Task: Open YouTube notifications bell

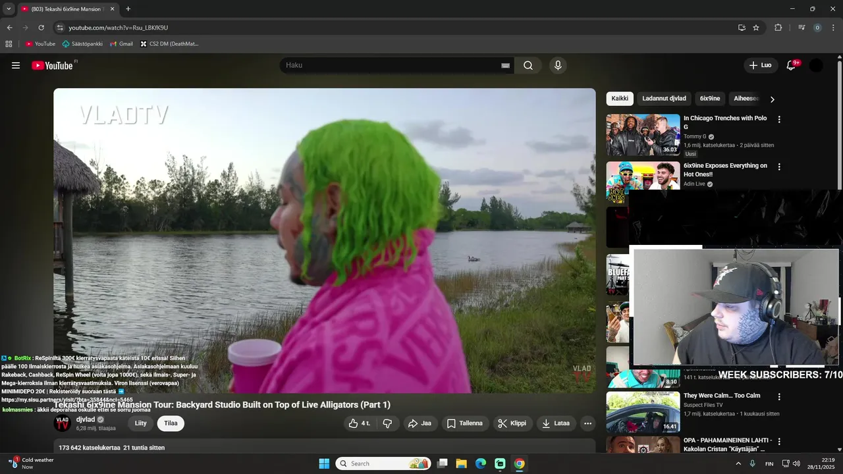Action: (791, 65)
